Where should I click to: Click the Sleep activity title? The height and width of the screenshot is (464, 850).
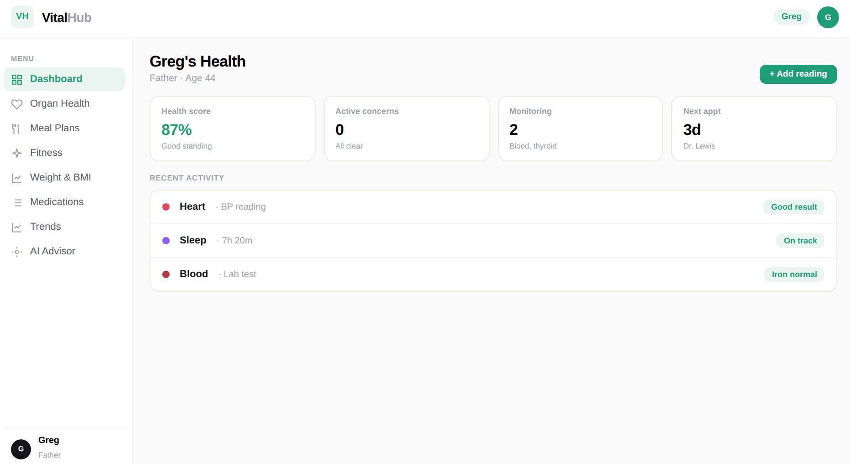[193, 240]
